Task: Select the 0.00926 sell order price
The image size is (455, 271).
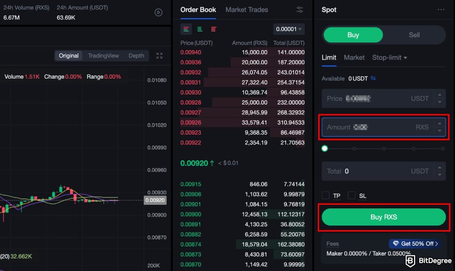Action: coord(191,123)
